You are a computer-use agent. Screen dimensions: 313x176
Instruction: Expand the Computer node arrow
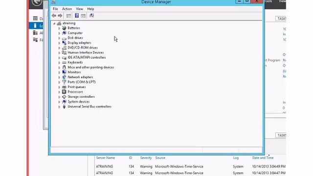(59, 33)
